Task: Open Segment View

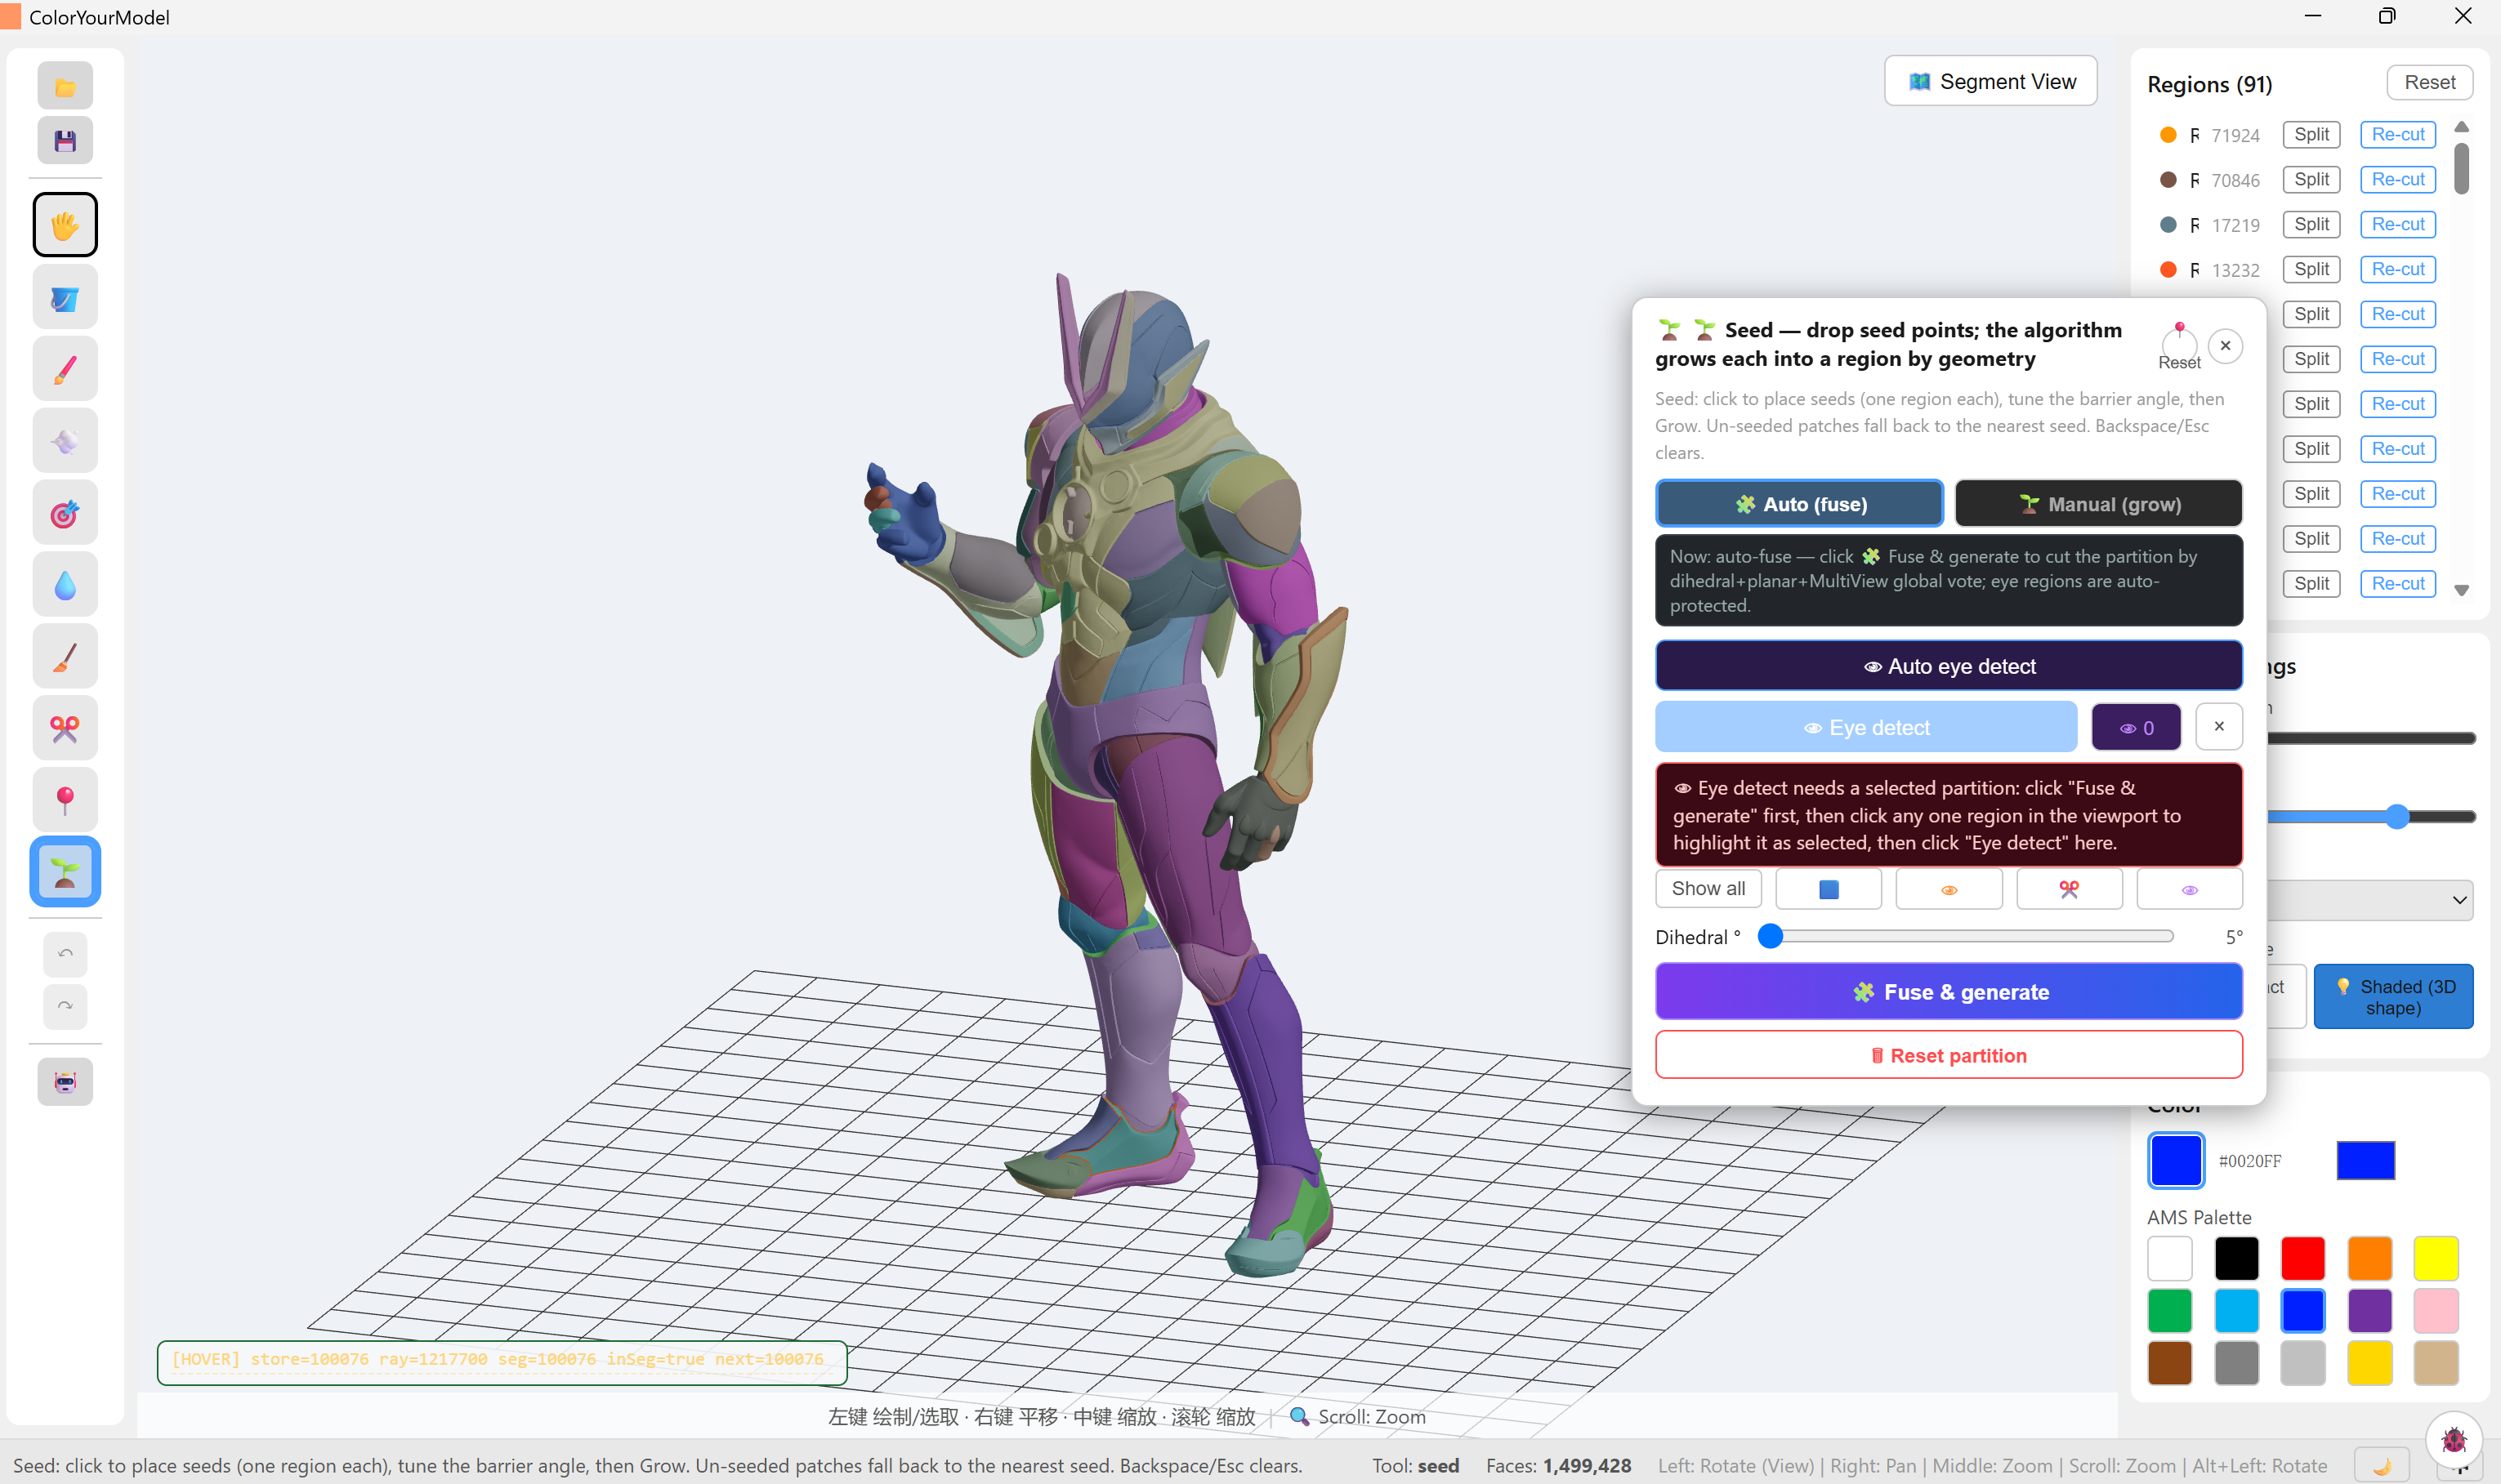Action: coord(1991,81)
